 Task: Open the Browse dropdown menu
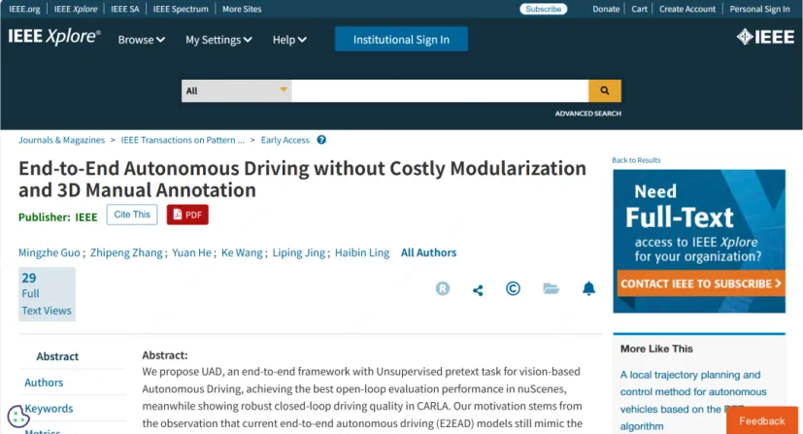[x=142, y=40]
